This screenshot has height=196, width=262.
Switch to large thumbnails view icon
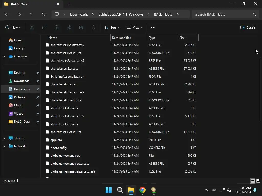(258, 181)
